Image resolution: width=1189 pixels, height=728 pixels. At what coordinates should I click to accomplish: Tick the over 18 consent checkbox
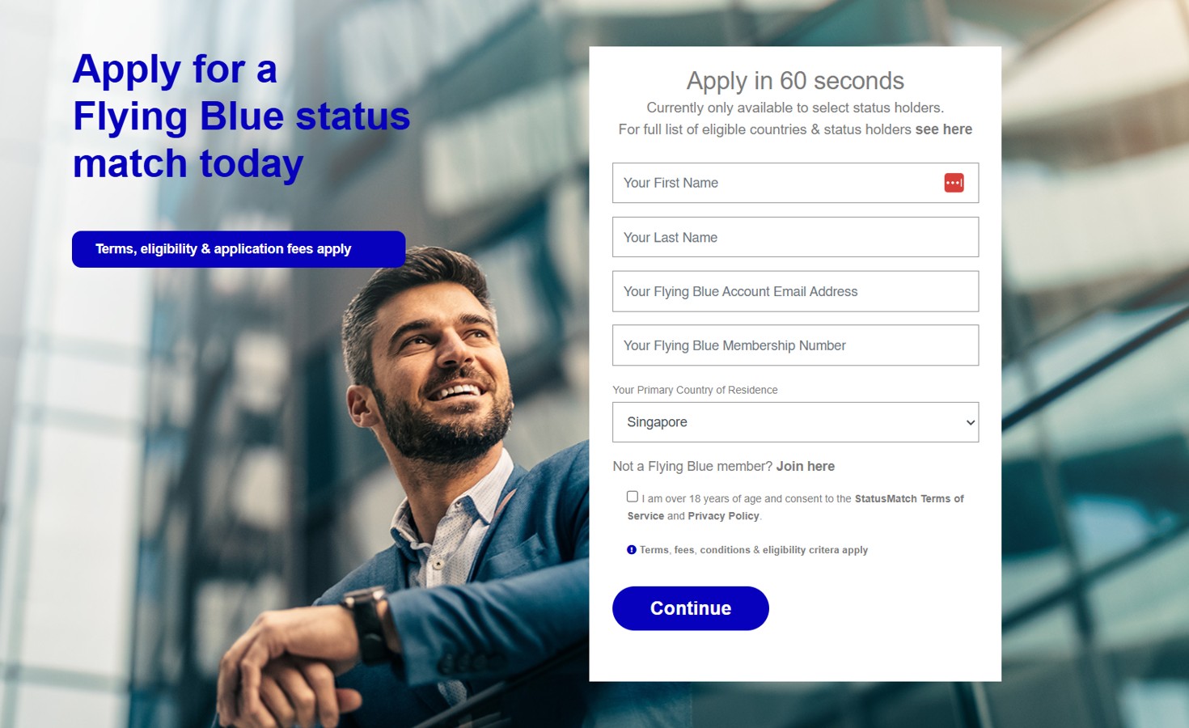(633, 497)
